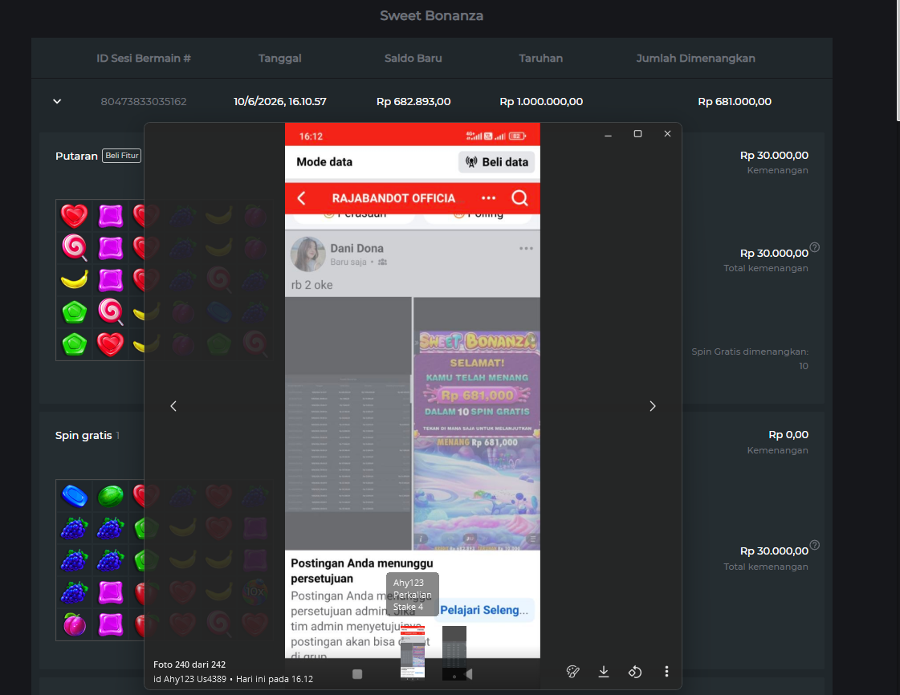This screenshot has height=695, width=900.
Task: Click the Tanggal column header
Action: coord(279,58)
